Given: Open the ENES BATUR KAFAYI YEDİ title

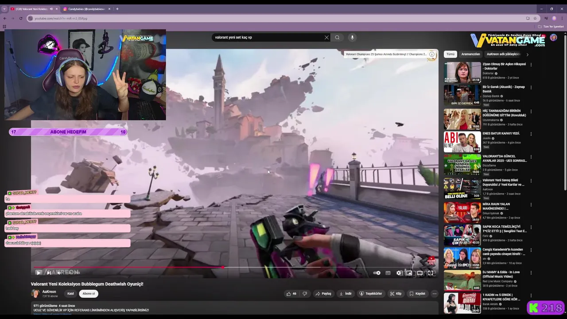Looking at the screenshot, I should click(501, 133).
